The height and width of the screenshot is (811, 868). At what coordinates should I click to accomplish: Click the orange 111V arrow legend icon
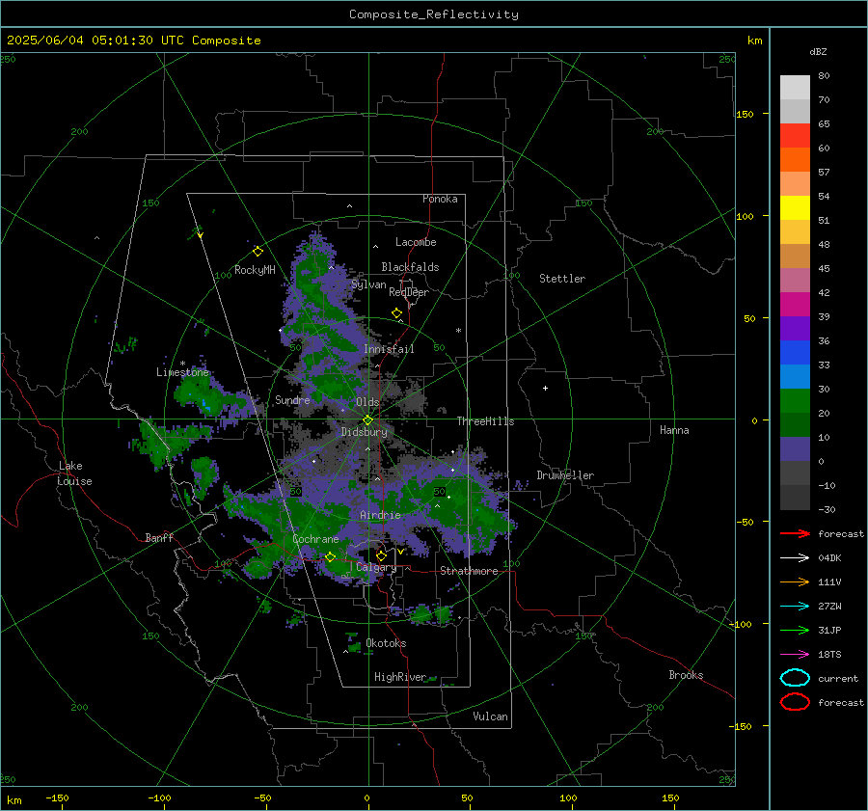coord(795,581)
